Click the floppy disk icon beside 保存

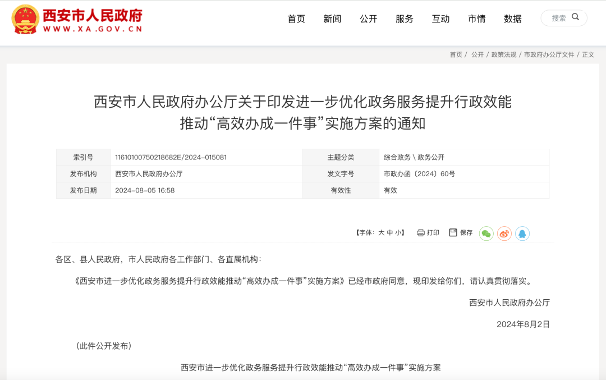[452, 232]
